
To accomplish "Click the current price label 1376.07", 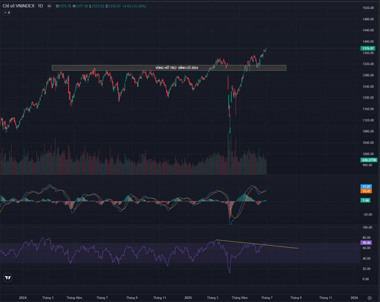I will click(368, 48).
